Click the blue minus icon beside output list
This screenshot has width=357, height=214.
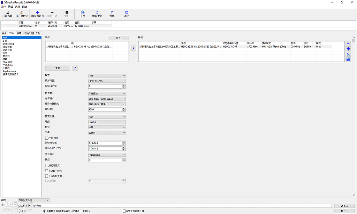click(348, 44)
